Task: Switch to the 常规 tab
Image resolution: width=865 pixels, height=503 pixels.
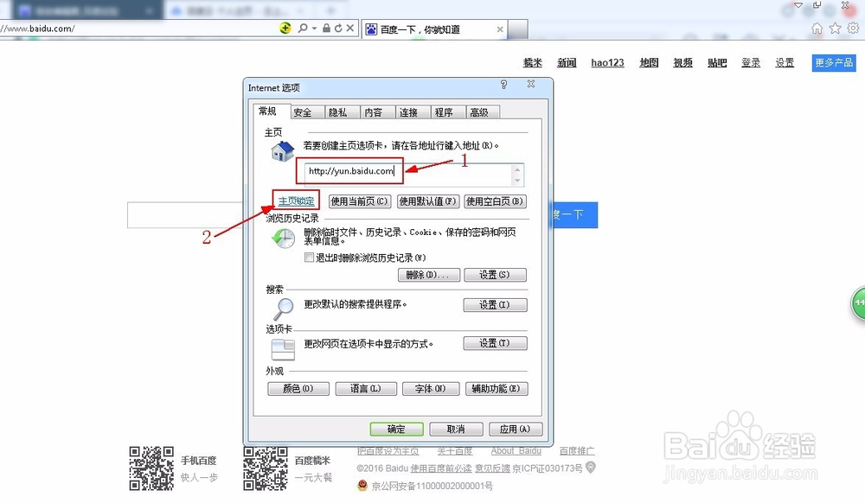Action: click(x=267, y=111)
